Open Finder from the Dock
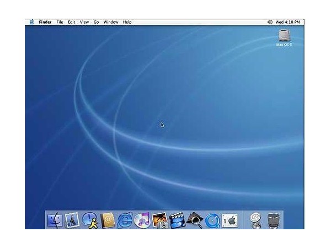 [x=55, y=220]
